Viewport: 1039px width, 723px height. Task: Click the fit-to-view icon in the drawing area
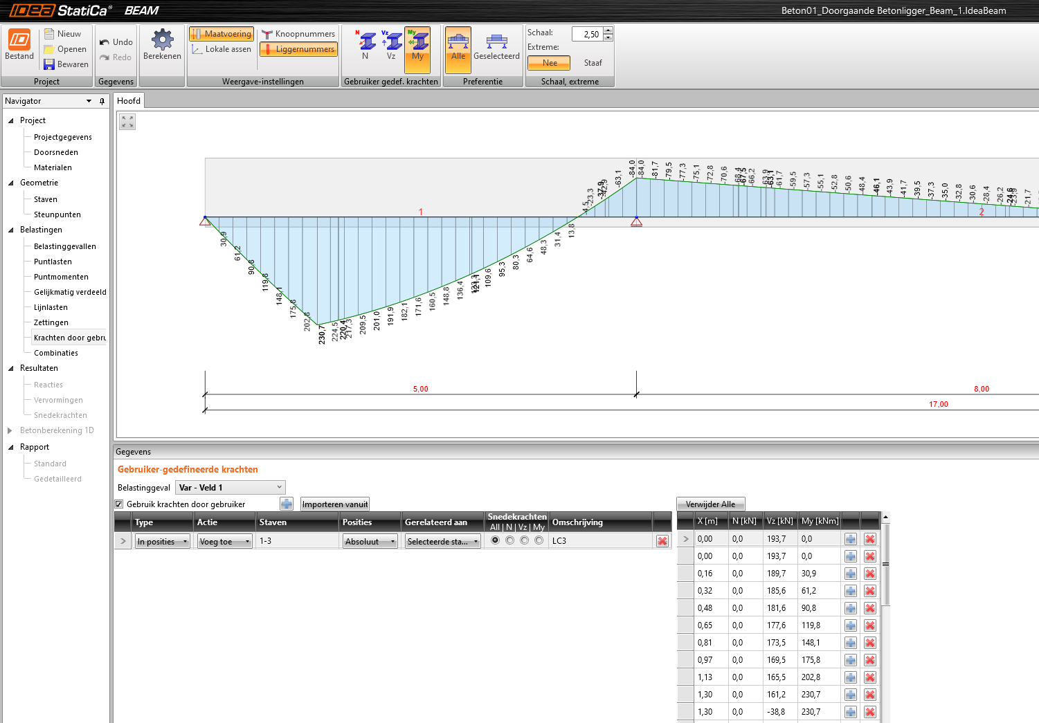[127, 122]
